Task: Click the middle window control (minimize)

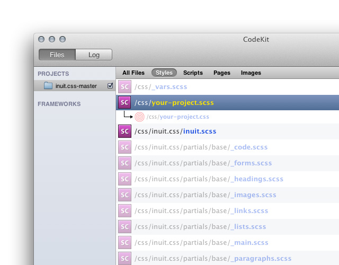Action: point(52,39)
